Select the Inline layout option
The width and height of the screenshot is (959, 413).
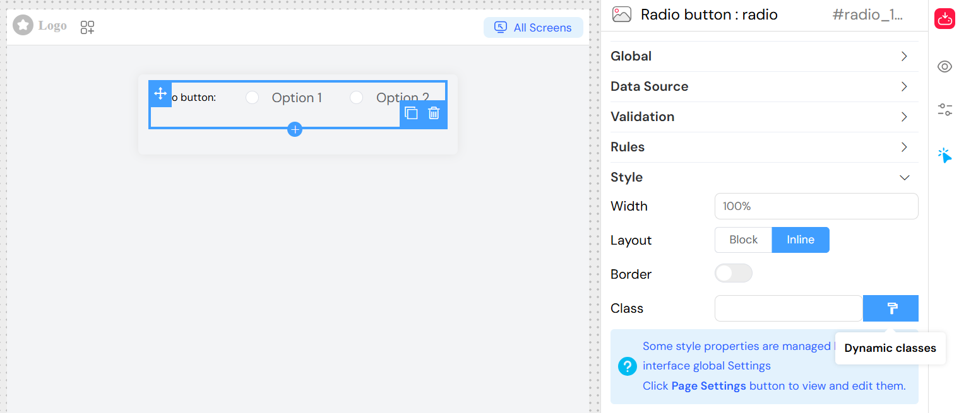[800, 240]
